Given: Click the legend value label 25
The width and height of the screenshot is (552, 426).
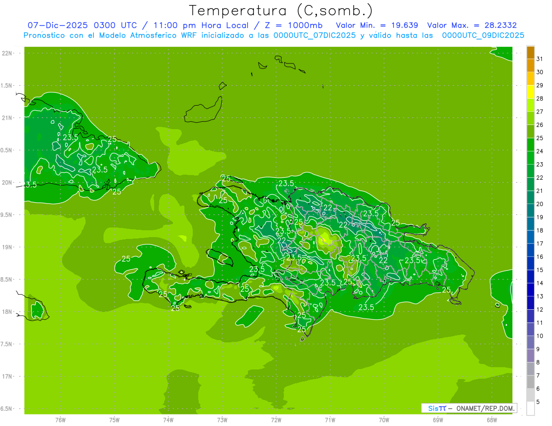Looking at the screenshot, I should [540, 138].
